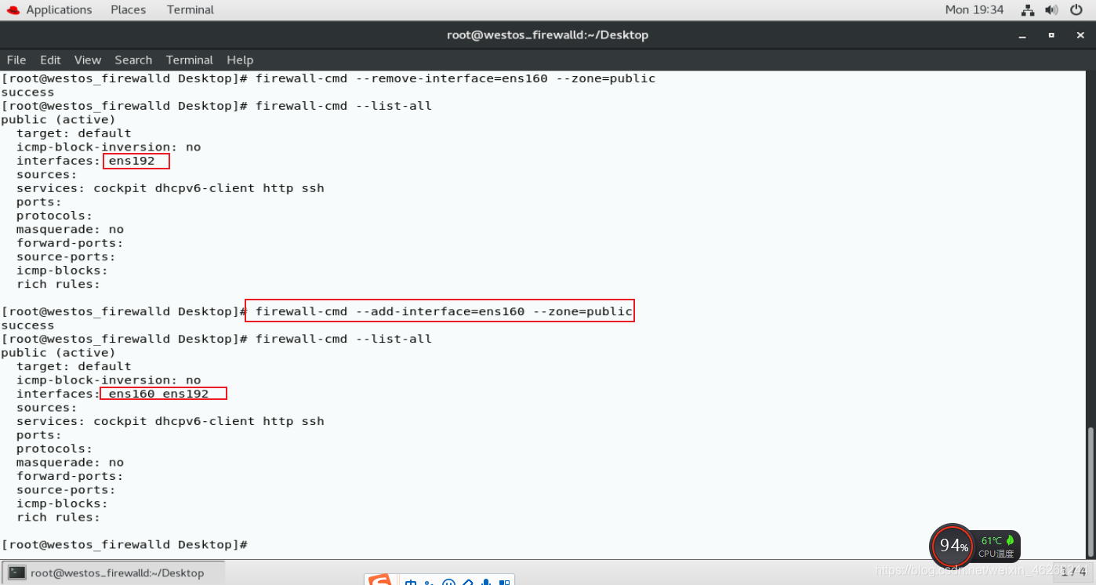Click the volume speaker icon
Image resolution: width=1096 pixels, height=585 pixels.
[x=1051, y=10]
